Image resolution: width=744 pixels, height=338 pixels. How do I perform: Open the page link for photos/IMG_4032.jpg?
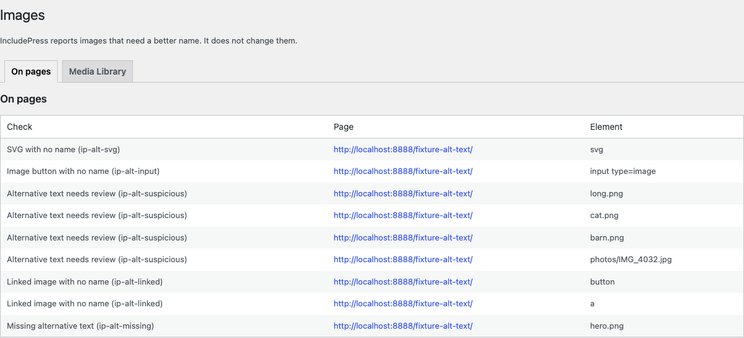coord(403,260)
